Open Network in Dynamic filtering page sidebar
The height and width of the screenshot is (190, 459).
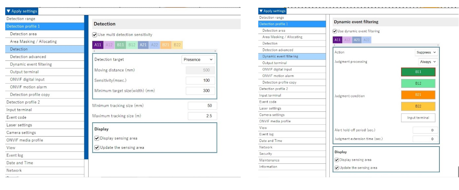[x=292, y=147]
